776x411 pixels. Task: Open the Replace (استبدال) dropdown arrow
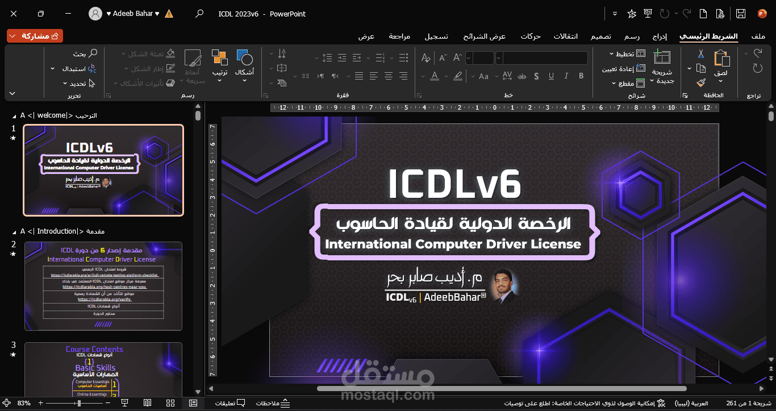(x=52, y=69)
